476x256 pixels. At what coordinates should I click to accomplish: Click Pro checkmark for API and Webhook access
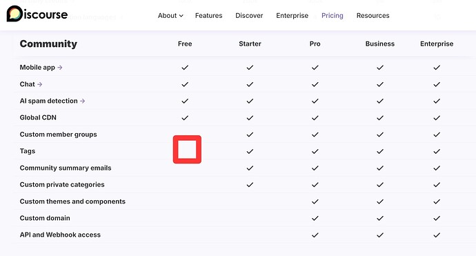pyautogui.click(x=315, y=235)
